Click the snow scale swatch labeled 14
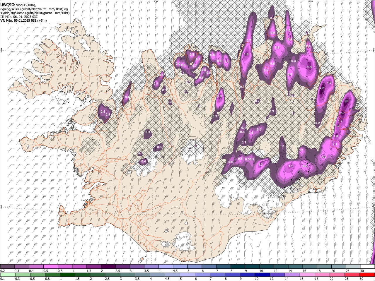The width and height of the screenshot is (375, 281). (295, 267)
